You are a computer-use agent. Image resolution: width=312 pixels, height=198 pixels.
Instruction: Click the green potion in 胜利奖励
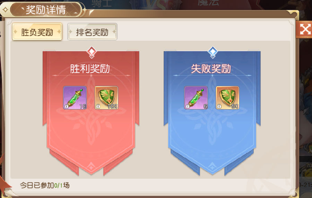click(x=75, y=98)
